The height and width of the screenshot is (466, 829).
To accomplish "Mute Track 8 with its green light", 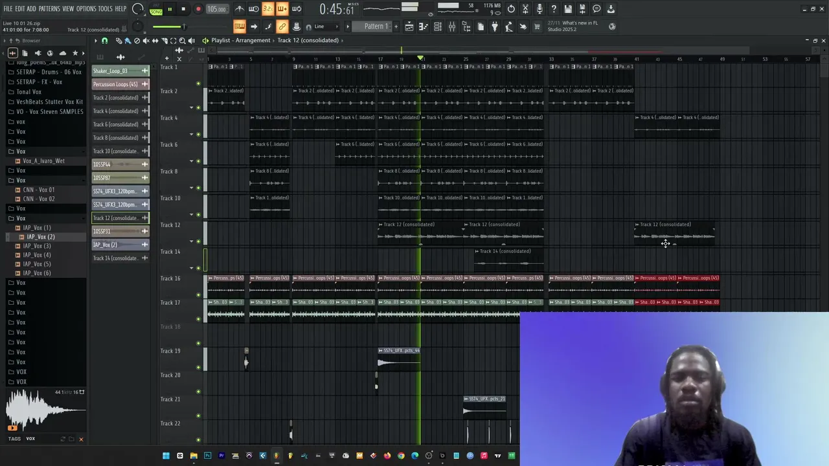I will click(198, 188).
